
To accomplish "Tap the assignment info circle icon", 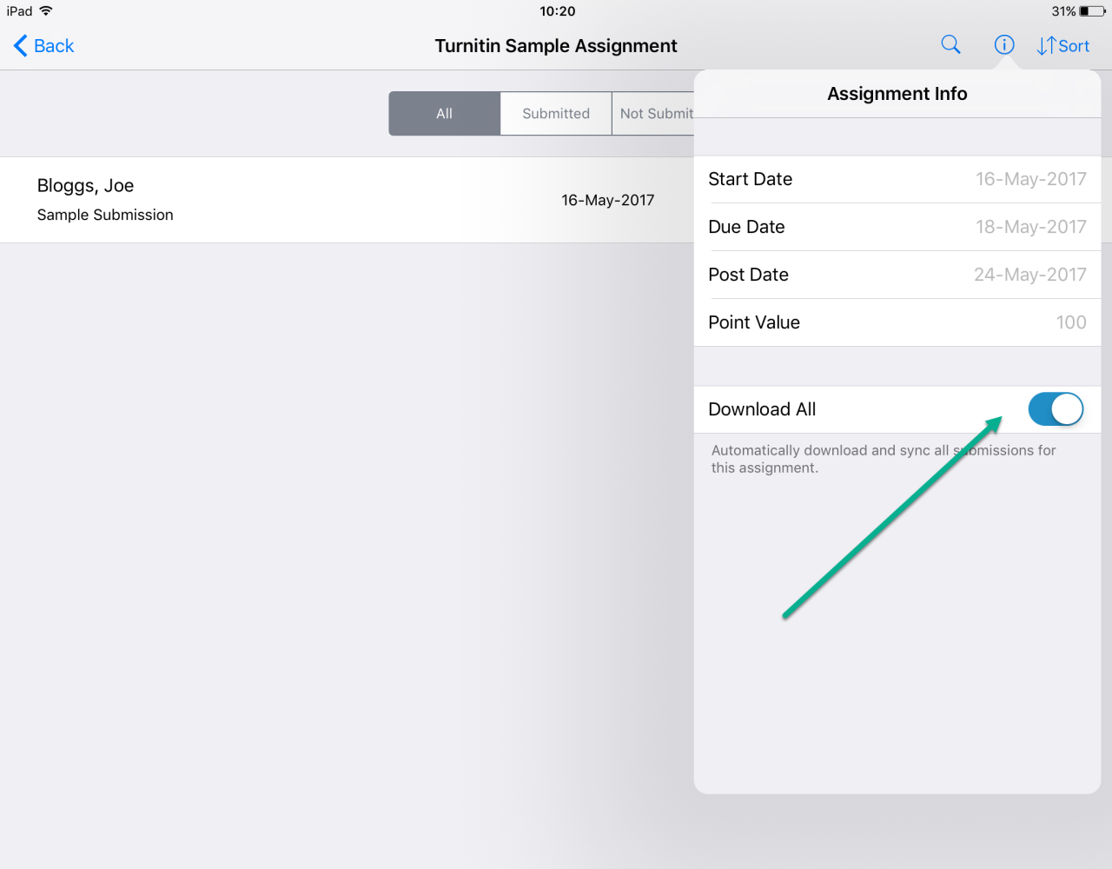I will [x=1003, y=45].
